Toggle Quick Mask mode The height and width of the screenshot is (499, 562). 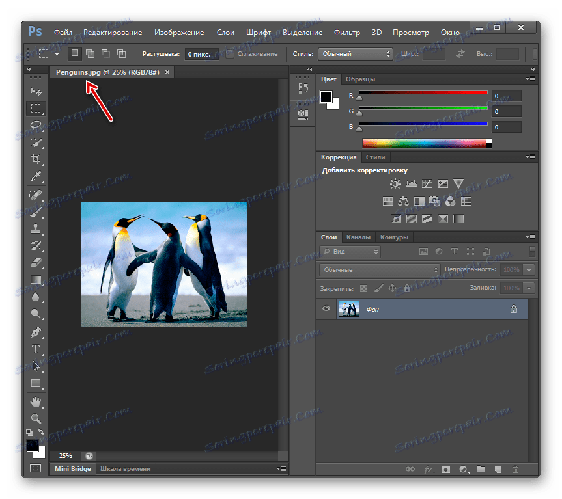tap(35, 468)
